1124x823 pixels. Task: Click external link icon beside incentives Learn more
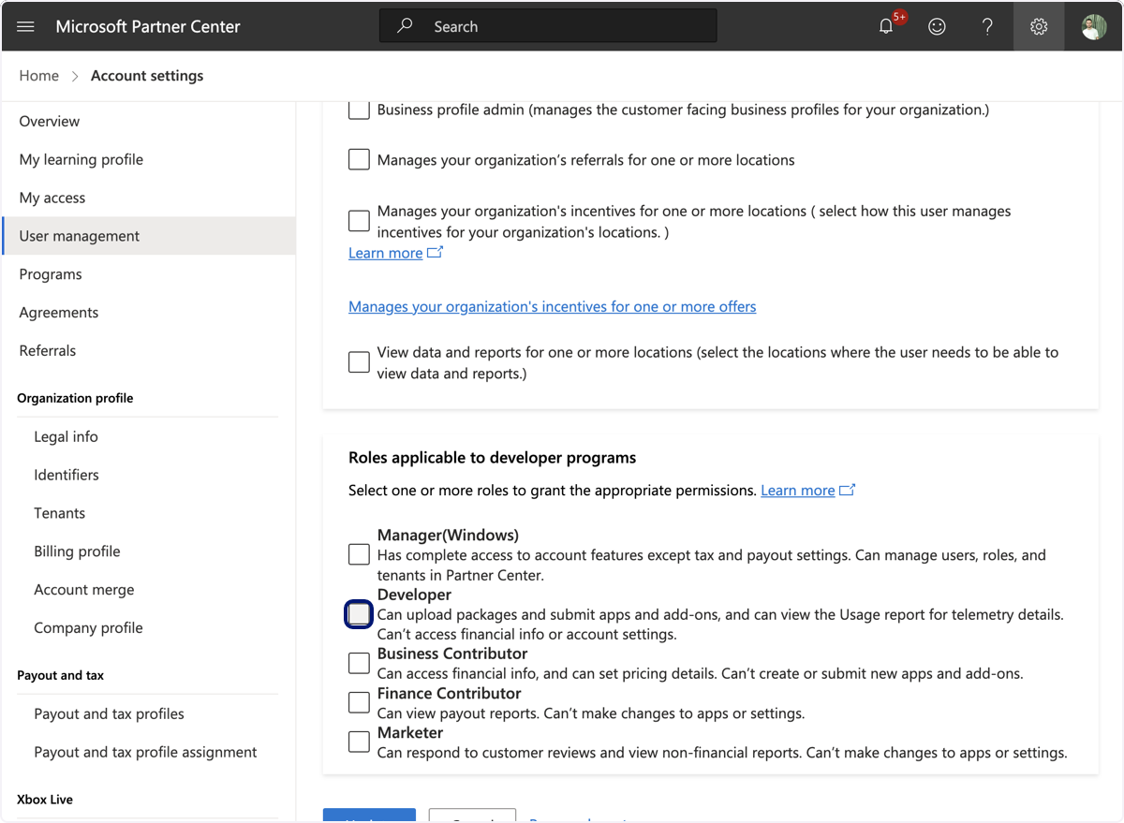coord(435,252)
